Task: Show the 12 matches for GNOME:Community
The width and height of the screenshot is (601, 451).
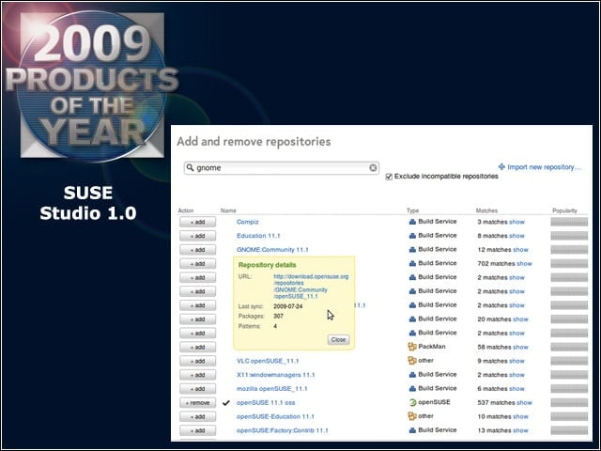Action: click(x=520, y=250)
